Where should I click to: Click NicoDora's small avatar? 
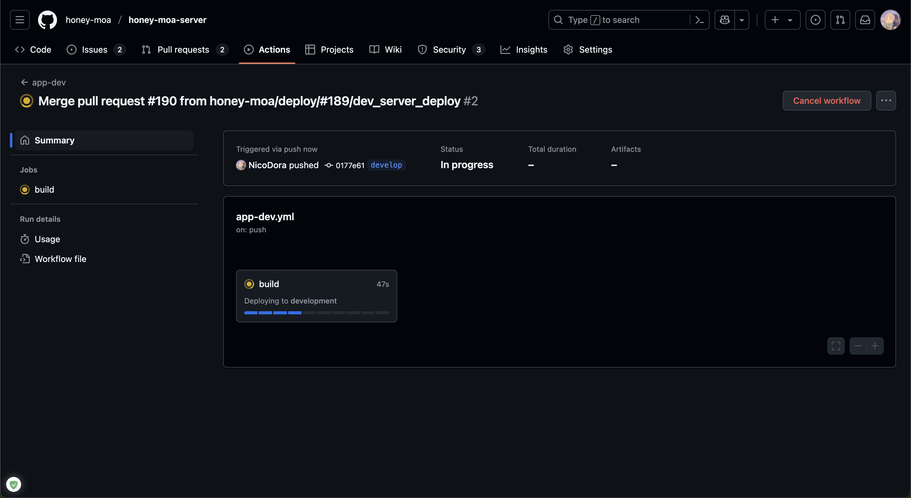coord(241,165)
